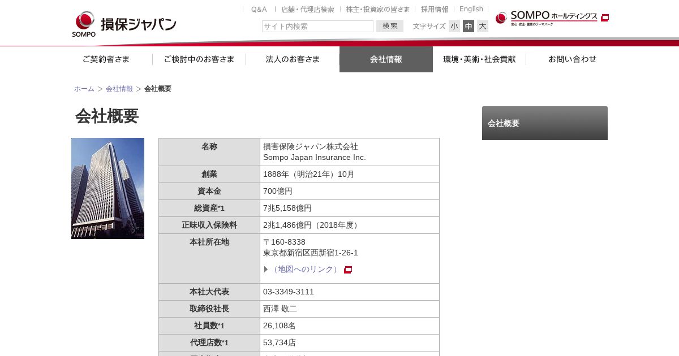Click external window icon beside SOMPO Holdings
The width and height of the screenshot is (679, 356).
pos(605,18)
